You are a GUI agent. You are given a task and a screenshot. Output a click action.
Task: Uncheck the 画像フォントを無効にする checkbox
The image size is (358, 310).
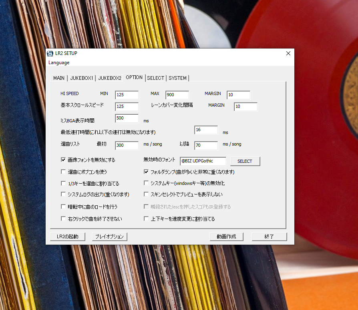tap(63, 160)
